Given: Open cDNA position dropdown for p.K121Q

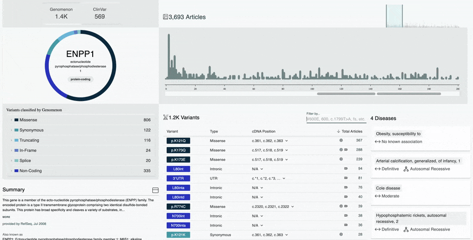Looking at the screenshot, I should [x=287, y=140].
